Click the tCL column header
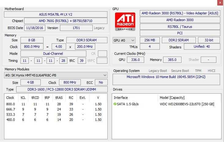Viewport: 224px width, 142px height. point(23,98)
